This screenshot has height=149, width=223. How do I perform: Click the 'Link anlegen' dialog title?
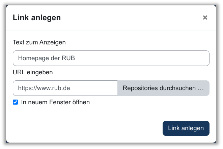37,17
